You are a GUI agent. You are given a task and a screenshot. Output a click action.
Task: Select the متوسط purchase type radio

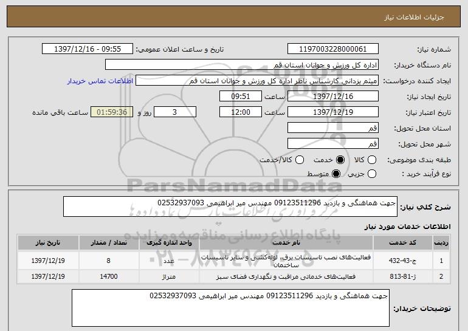[x=336, y=174]
